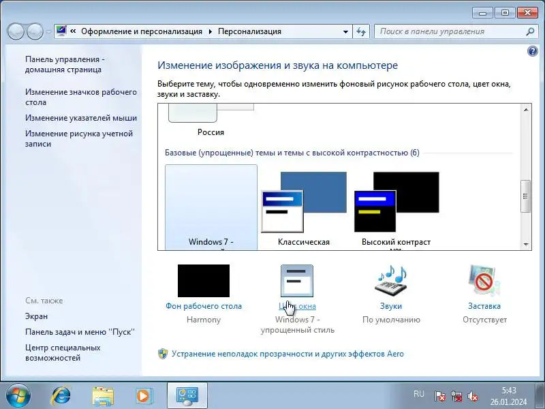Click the RU language indicator

pos(419,394)
